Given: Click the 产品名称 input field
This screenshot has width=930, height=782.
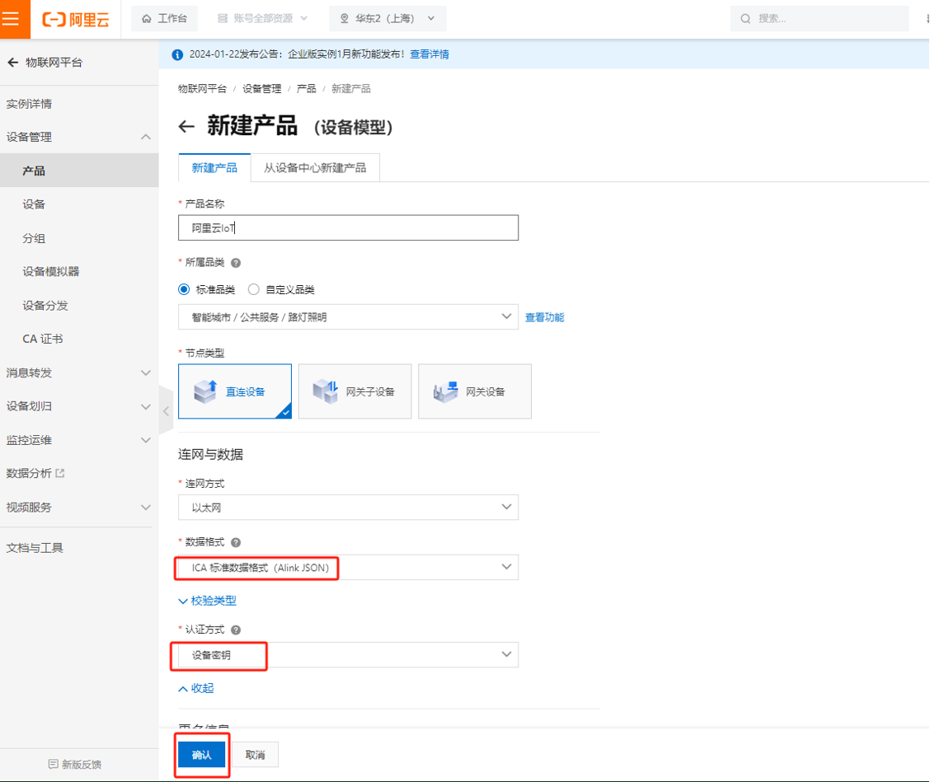Looking at the screenshot, I should click(x=348, y=228).
